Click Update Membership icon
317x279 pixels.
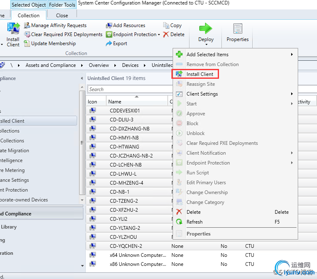click(x=27, y=43)
